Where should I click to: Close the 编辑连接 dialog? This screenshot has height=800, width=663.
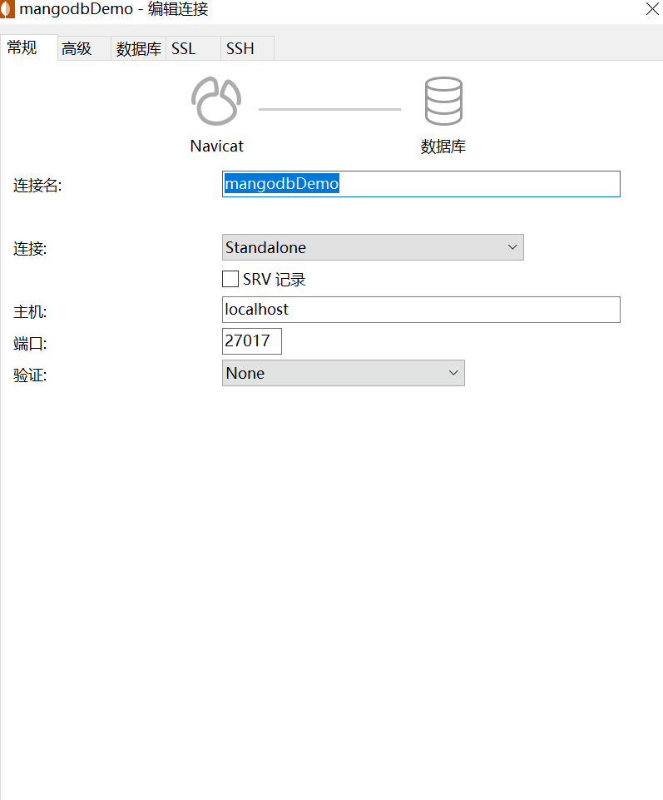tap(652, 9)
